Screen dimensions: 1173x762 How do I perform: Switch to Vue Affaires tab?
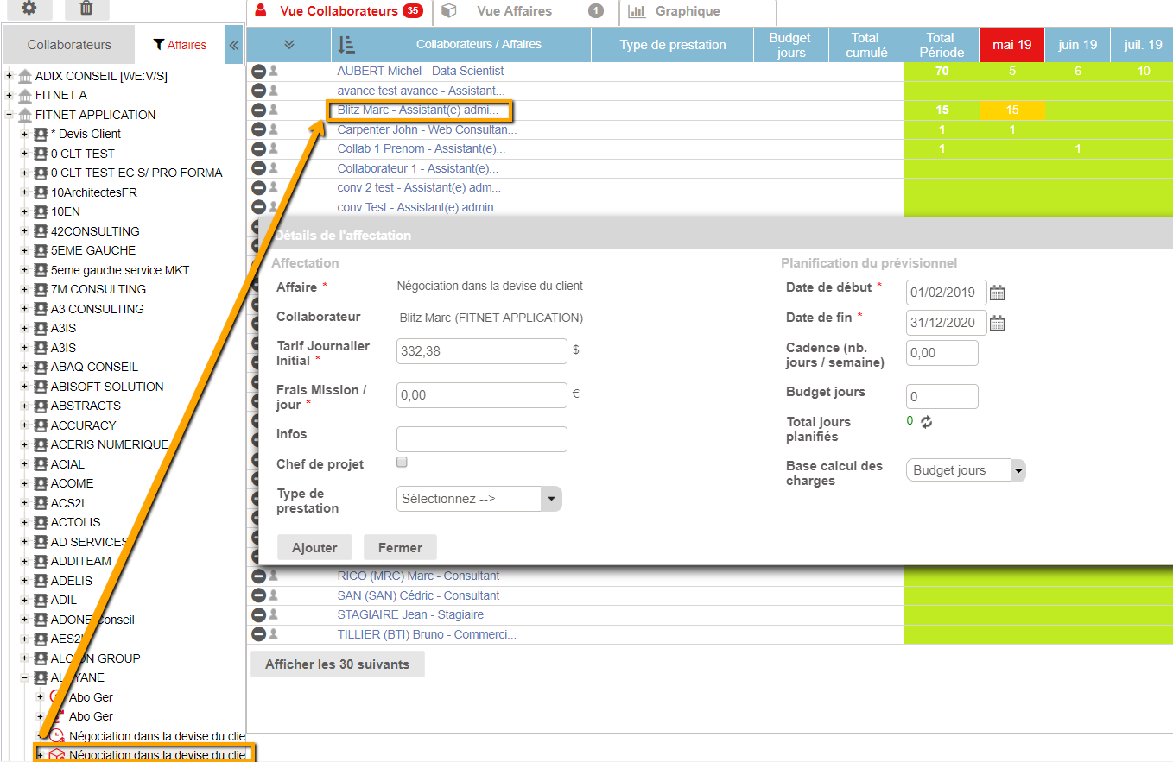tap(514, 11)
